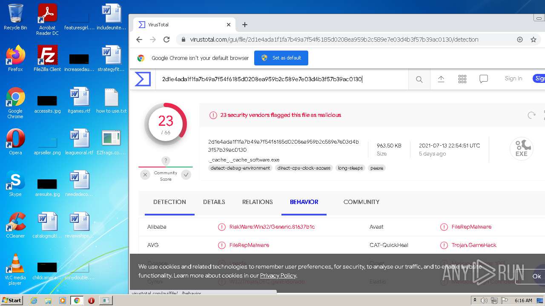Open VLC media player shortcut

click(x=15, y=270)
